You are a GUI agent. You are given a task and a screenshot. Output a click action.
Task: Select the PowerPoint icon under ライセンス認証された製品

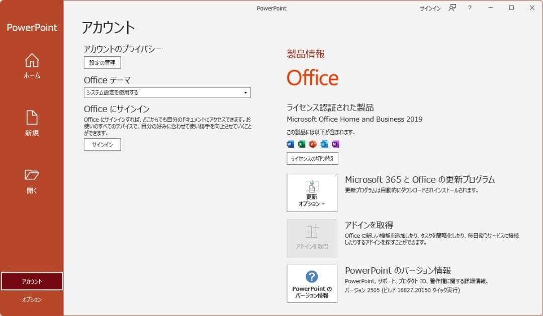[313, 144]
